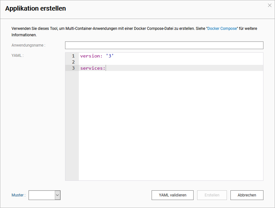The height and width of the screenshot is (208, 275).
Task: Click the Anwendungsname label
Action: click(x=29, y=45)
